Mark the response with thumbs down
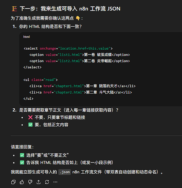Viewport: 182px width, 188px height. click(30, 182)
